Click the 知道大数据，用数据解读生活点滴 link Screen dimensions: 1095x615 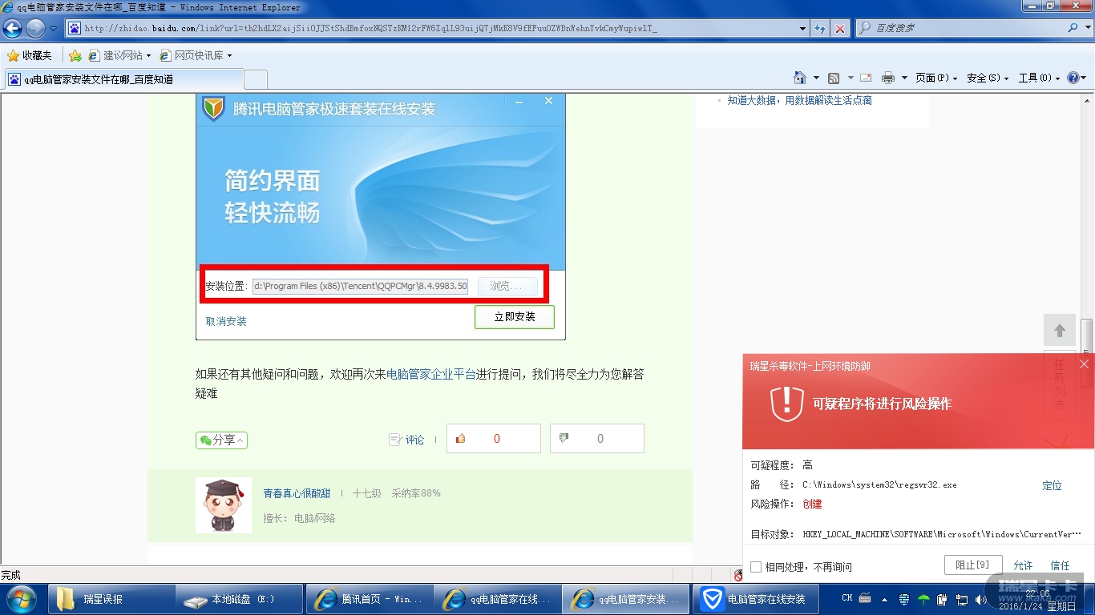[799, 100]
